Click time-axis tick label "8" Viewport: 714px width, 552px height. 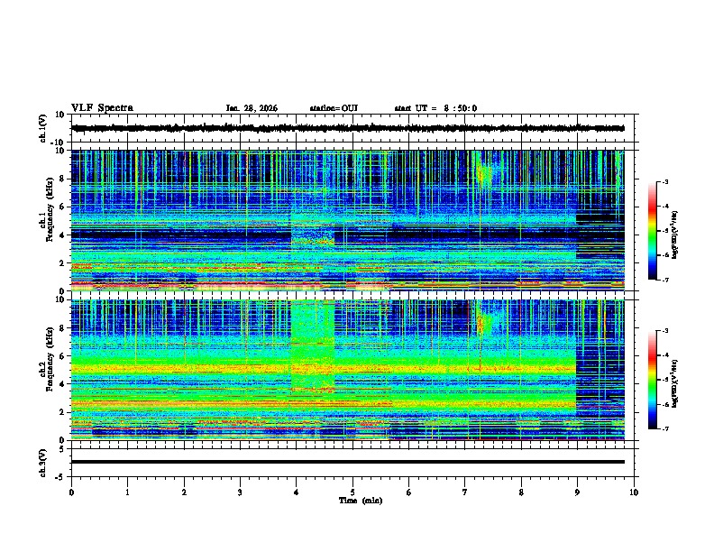pos(521,492)
